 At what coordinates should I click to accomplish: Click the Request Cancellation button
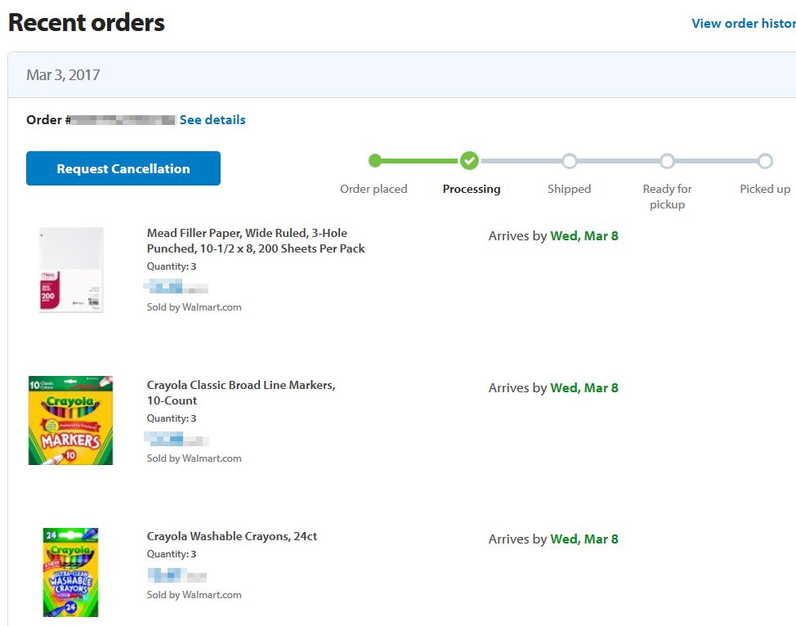pos(123,168)
